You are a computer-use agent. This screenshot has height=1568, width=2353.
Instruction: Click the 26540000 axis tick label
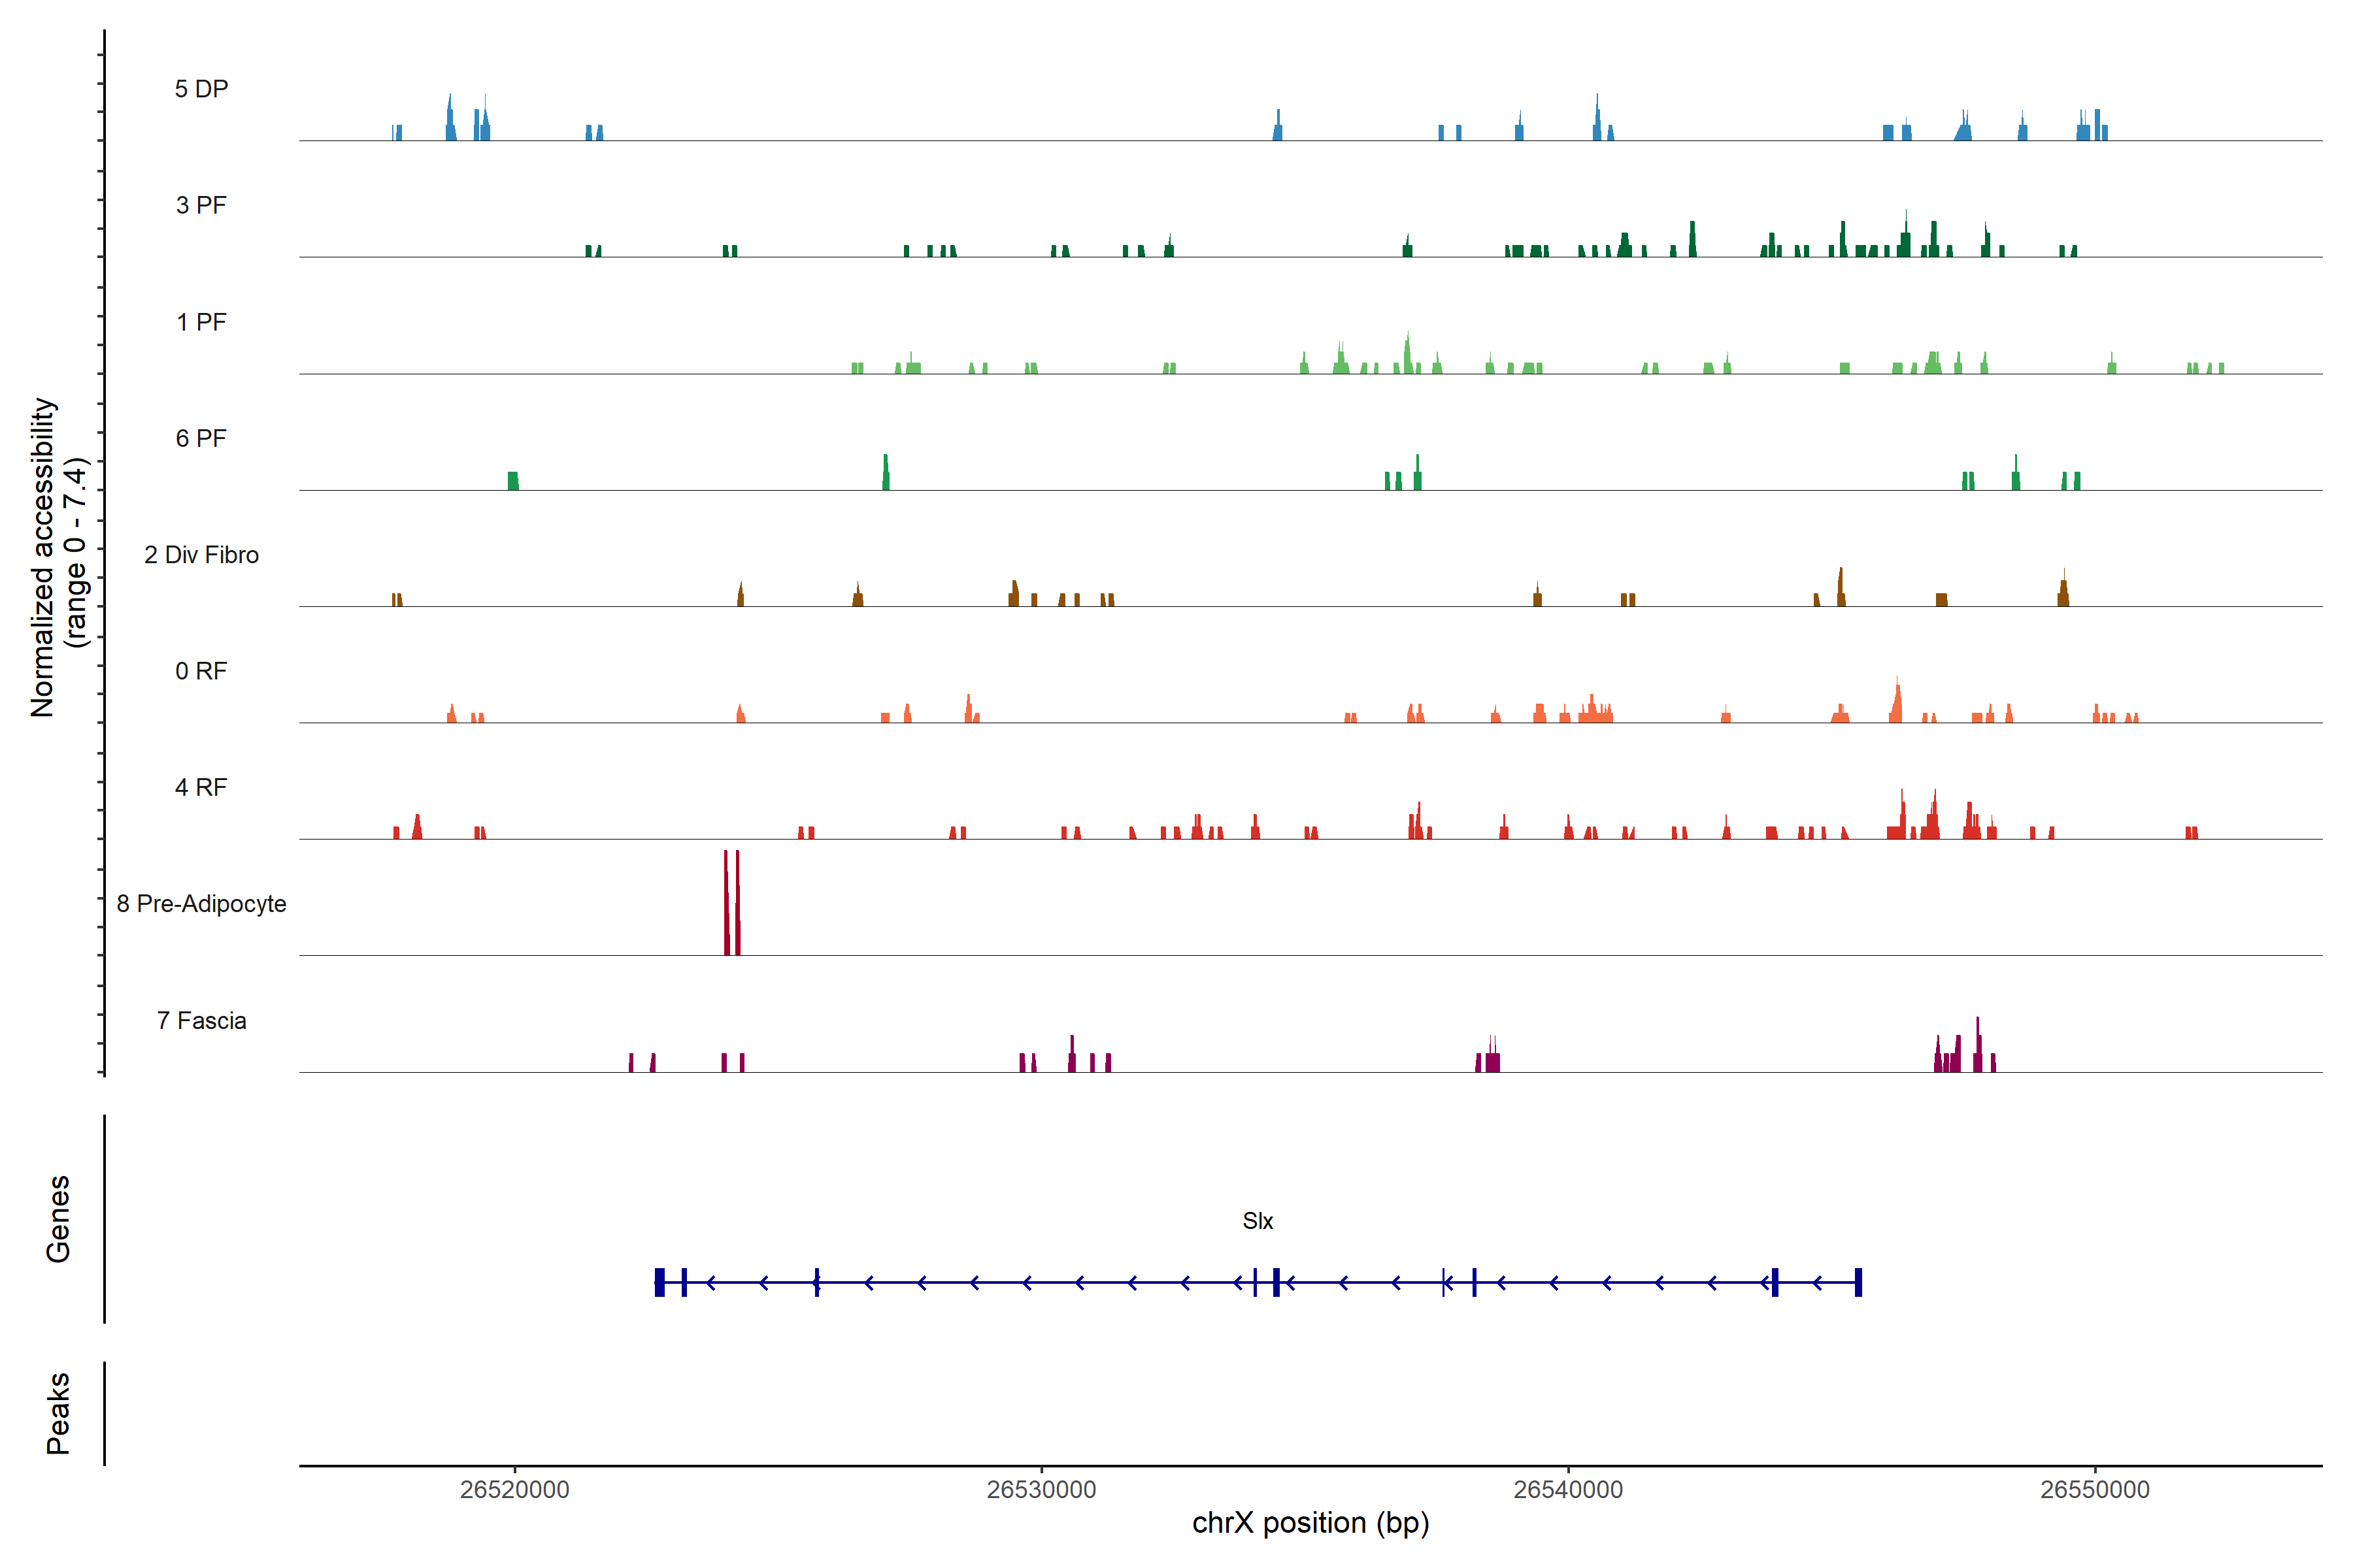pyautogui.click(x=1567, y=1489)
